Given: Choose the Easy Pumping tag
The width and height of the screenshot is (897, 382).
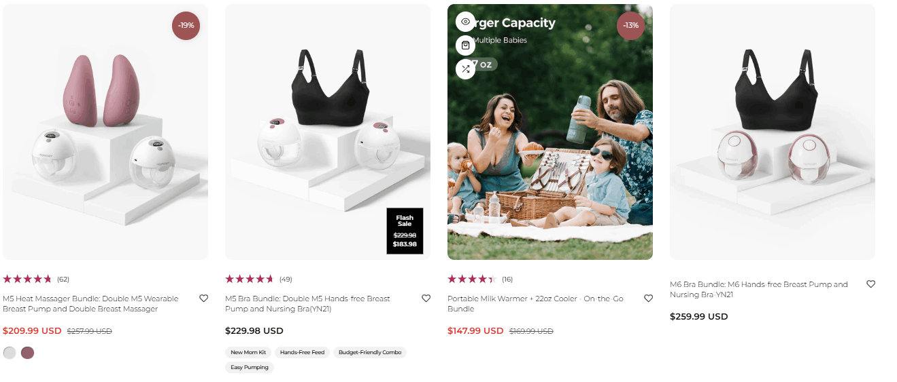Looking at the screenshot, I should coord(250,368).
